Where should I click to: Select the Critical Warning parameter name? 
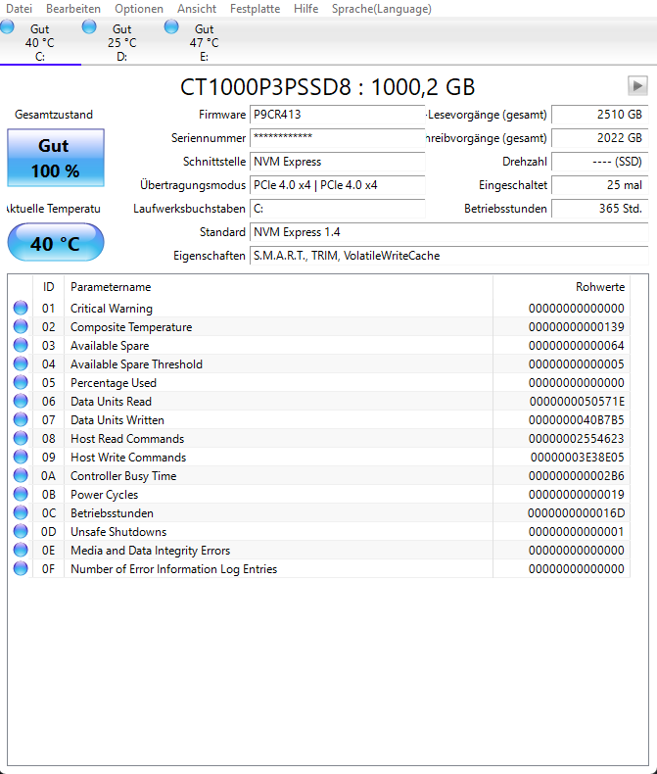112,309
